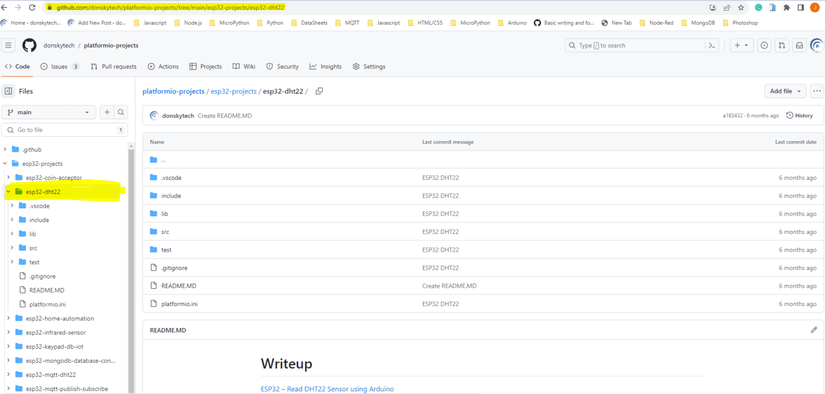
Task: Open the global navigation hamburger menu
Action: [8, 45]
